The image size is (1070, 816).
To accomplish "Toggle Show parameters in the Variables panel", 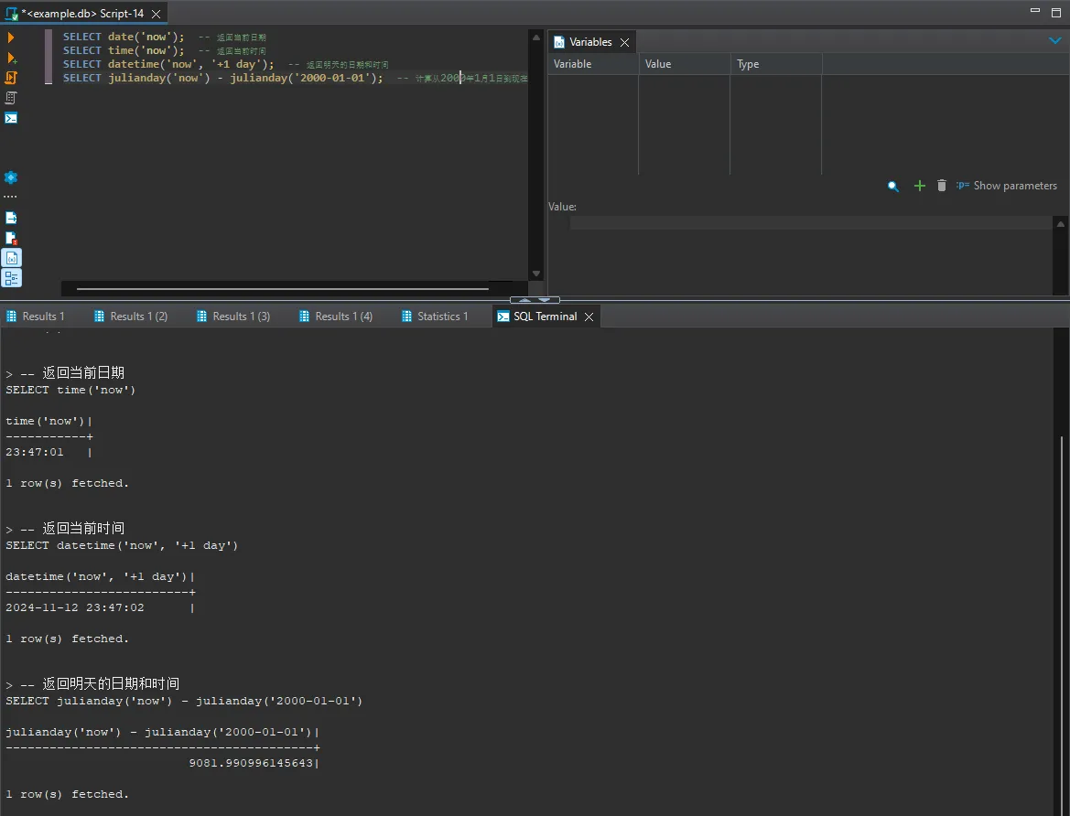I will coord(1007,186).
